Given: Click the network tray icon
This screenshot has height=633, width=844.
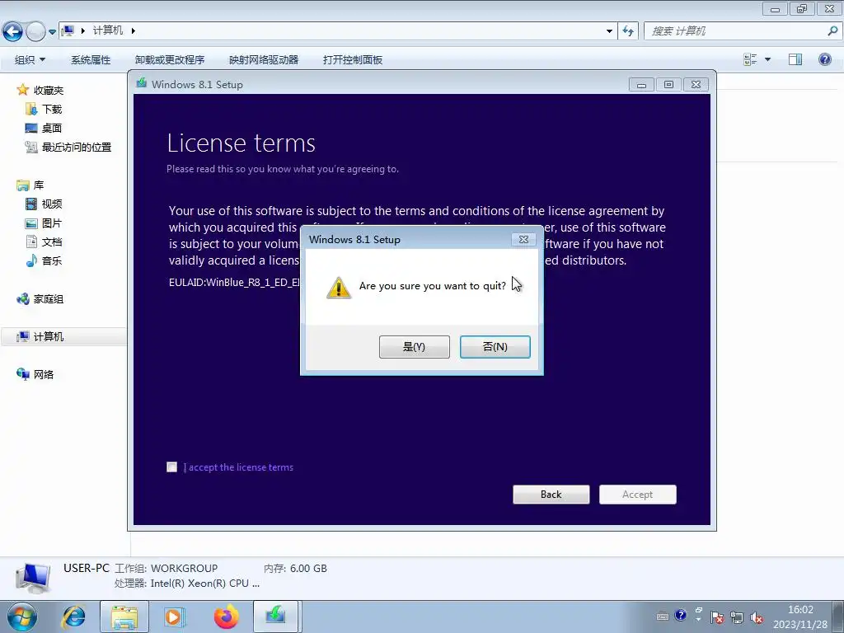Looking at the screenshot, I should (x=736, y=617).
